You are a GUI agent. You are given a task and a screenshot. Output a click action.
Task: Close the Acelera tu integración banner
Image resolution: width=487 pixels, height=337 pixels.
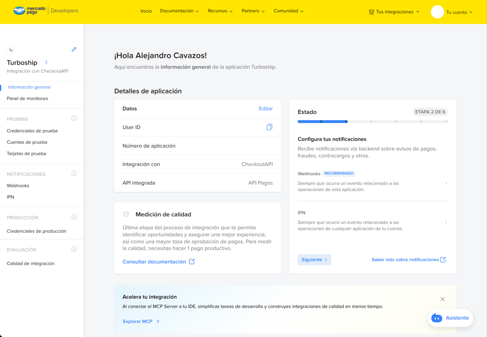tap(442, 299)
